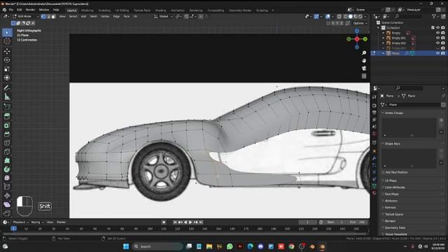This screenshot has width=448, height=252.
Task: Open the Vertex menu in viewport header
Action: (105, 17)
